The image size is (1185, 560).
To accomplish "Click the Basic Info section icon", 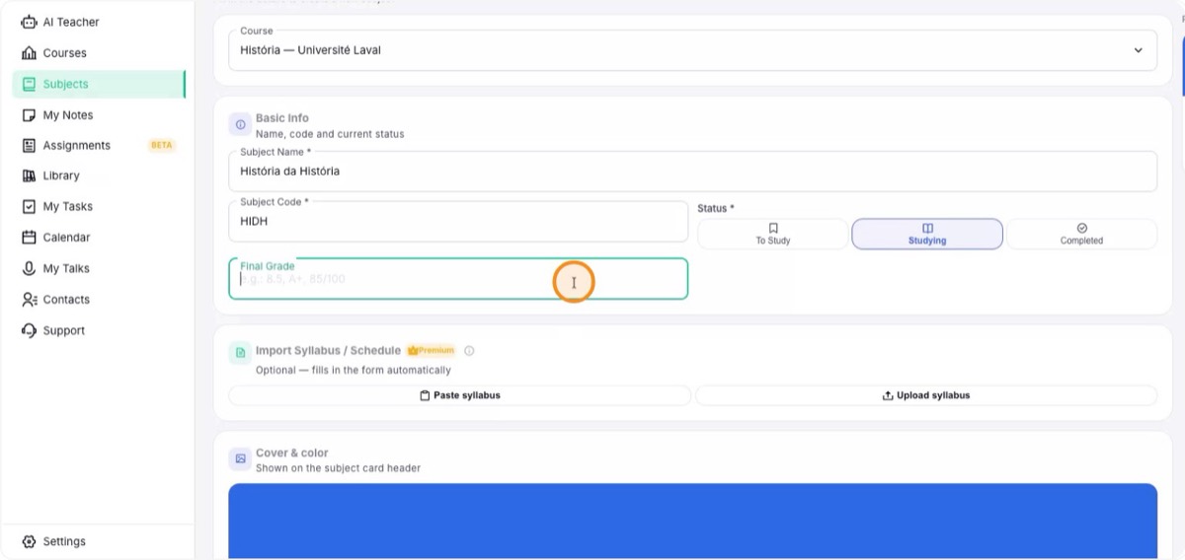I will coord(240,125).
